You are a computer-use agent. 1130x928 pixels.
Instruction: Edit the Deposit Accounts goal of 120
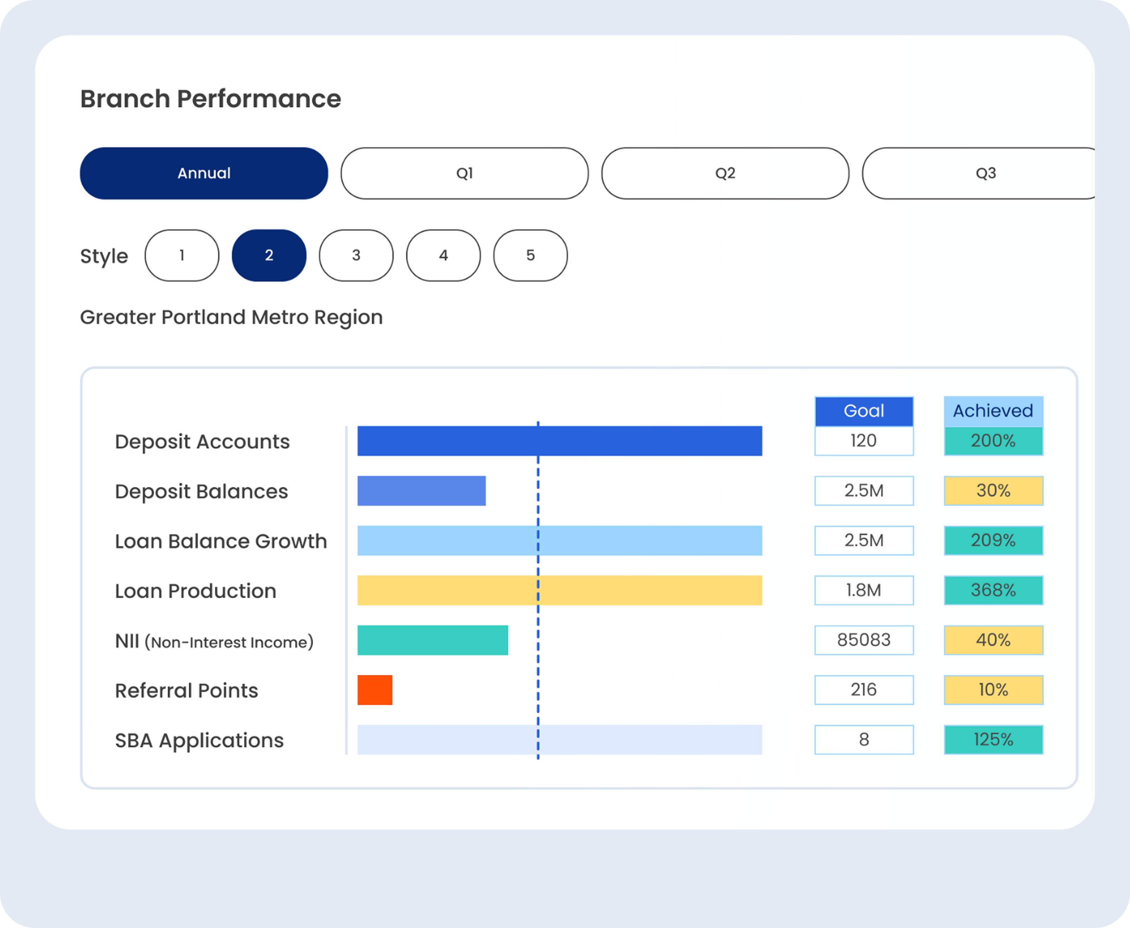coord(864,441)
